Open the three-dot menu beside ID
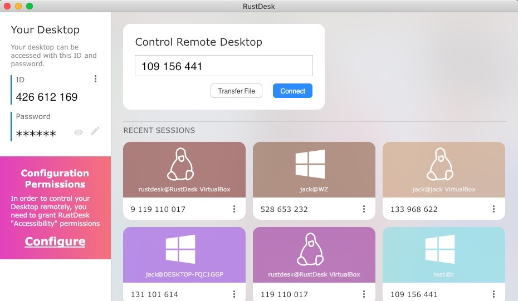The width and height of the screenshot is (518, 301). click(95, 79)
